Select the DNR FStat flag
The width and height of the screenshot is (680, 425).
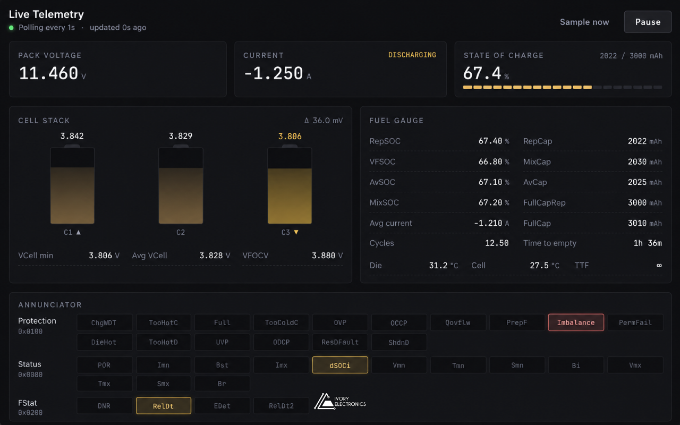[104, 406]
